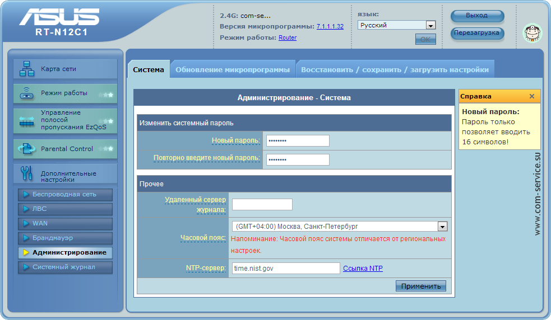Switch to Обновление микропрограммы tab
The height and width of the screenshot is (320, 551).
[x=233, y=70]
